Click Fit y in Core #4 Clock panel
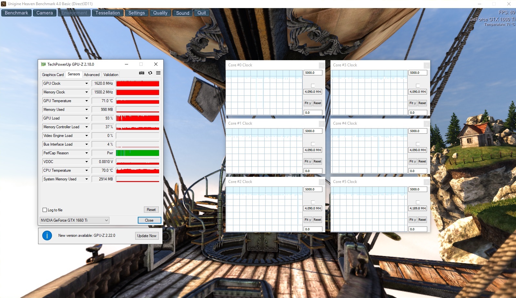 [413, 161]
